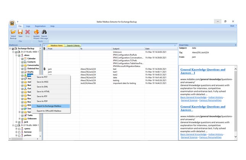
Task: Open the first Indian History link
Action: point(215,97)
